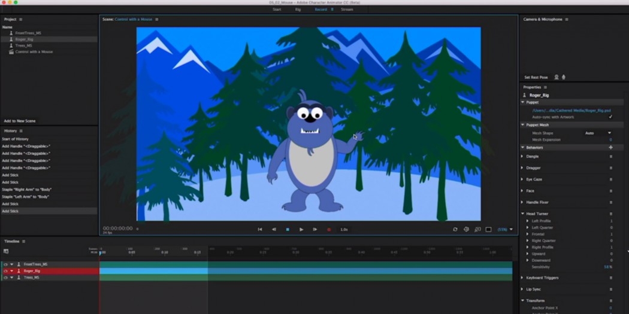Click the refresh scene icon
The image size is (629, 314).
tap(455, 230)
